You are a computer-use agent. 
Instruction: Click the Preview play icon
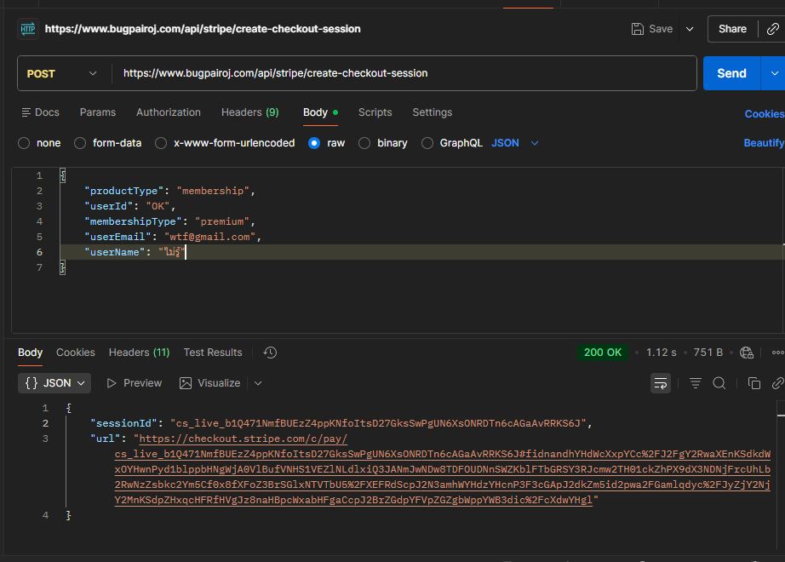112,383
